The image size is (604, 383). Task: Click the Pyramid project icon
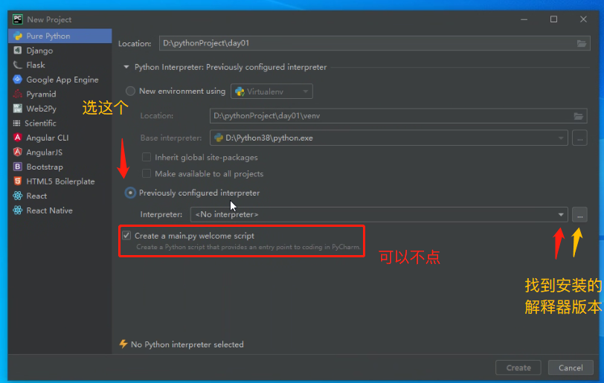(x=17, y=94)
